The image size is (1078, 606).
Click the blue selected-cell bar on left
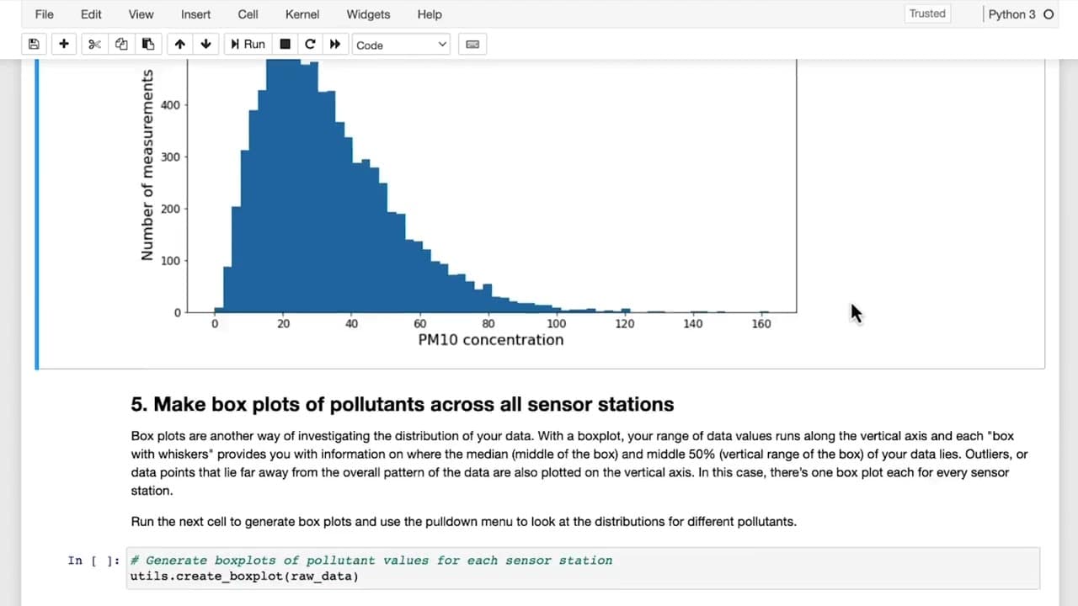(x=36, y=215)
